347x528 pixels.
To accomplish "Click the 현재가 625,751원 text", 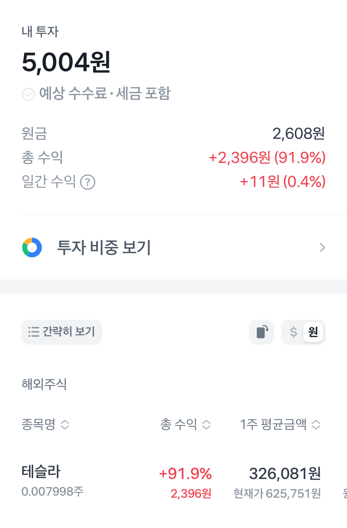I will 277,494.
